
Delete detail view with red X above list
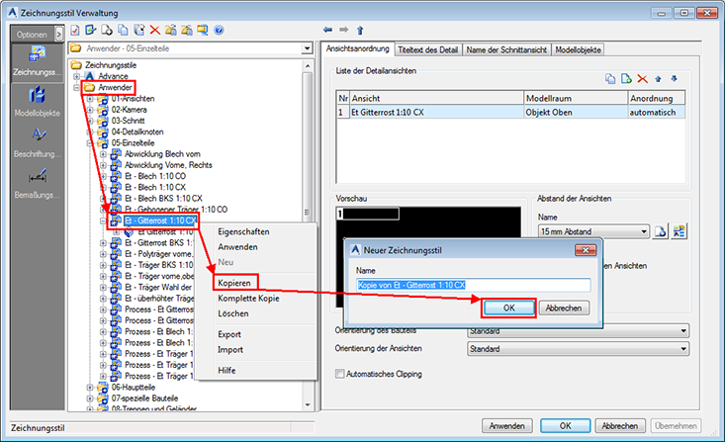642,79
